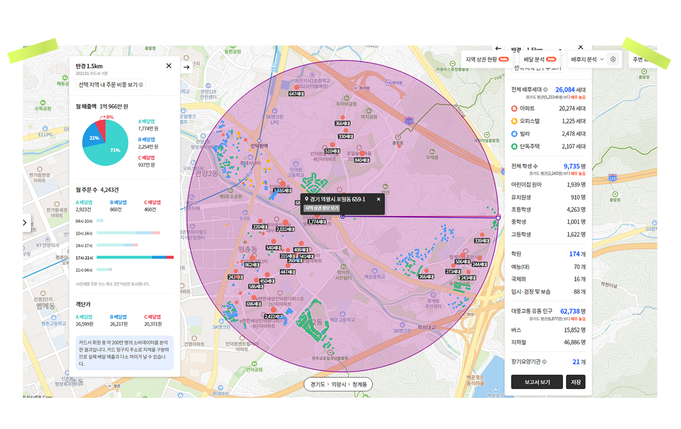Open 지역 상권 정보 보기 in popup
This screenshot has width=681, height=429.
click(x=322, y=208)
